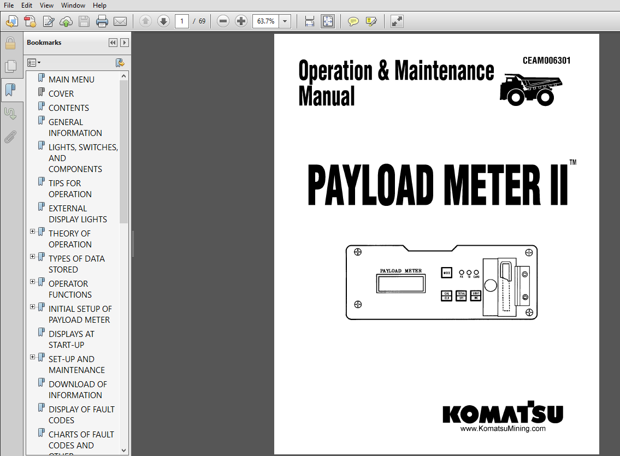
Task: Click the zoom percentage field showing 63.7%
Action: (x=265, y=21)
